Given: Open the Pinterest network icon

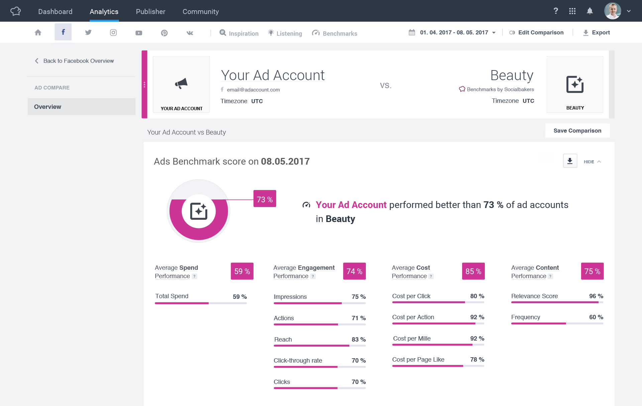Looking at the screenshot, I should (x=164, y=33).
